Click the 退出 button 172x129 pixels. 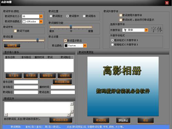coord(146,120)
